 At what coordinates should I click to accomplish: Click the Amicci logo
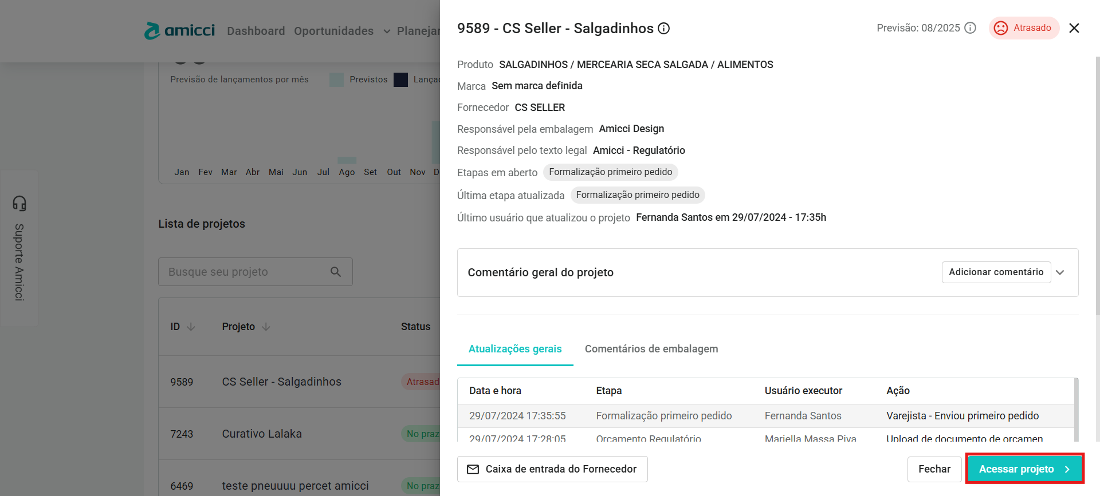[x=179, y=30]
